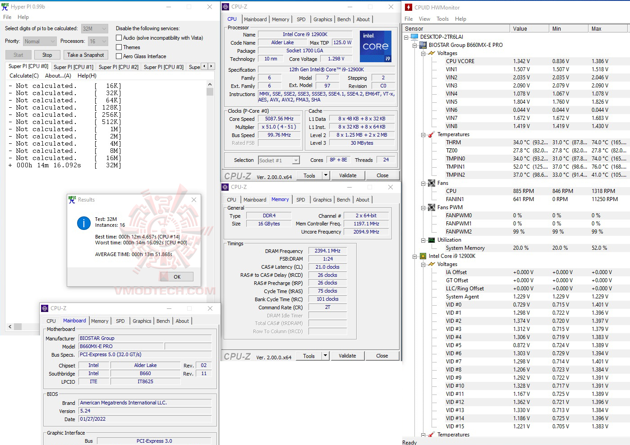Click the BIOS Version field showing 5.24

145,411
